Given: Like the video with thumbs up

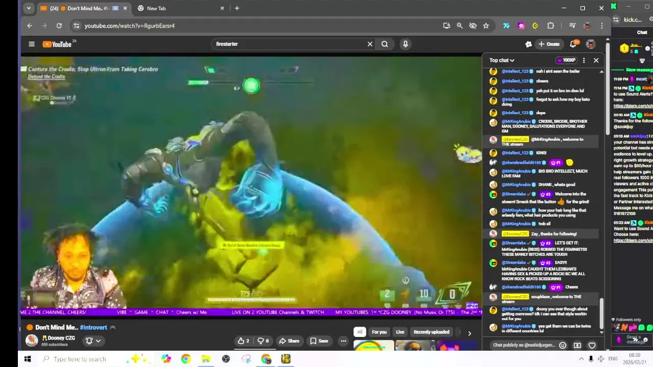Looking at the screenshot, I should pos(244,341).
